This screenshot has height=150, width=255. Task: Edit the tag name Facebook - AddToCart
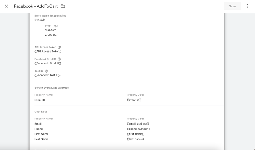click(x=36, y=6)
